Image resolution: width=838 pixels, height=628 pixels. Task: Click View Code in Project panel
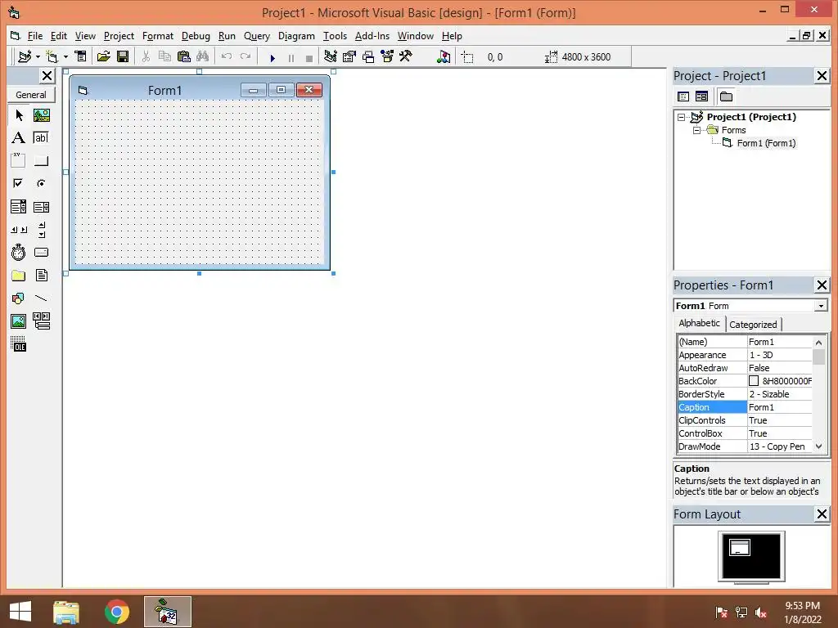(x=683, y=96)
